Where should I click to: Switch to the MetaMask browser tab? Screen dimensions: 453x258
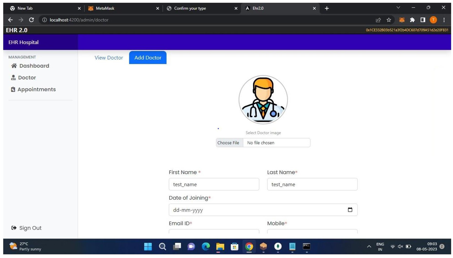point(121,8)
